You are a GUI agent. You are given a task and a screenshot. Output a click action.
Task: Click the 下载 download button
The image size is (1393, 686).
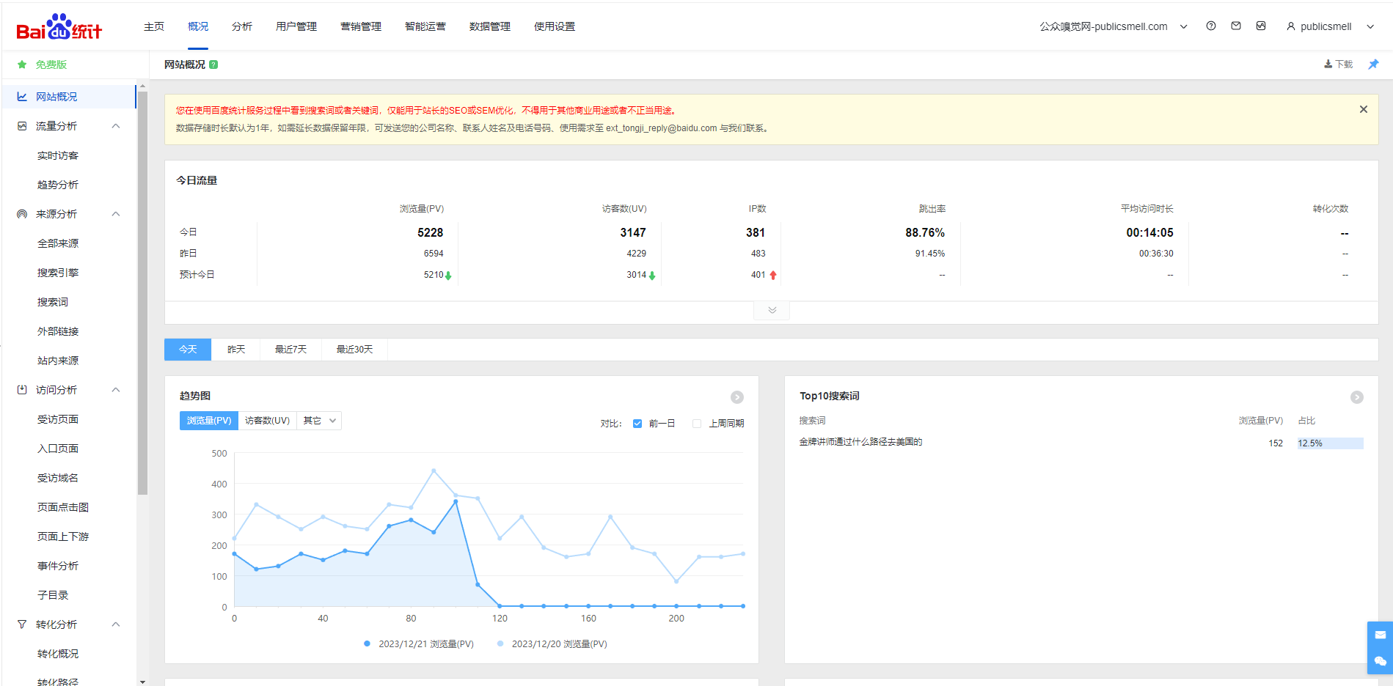tap(1339, 64)
